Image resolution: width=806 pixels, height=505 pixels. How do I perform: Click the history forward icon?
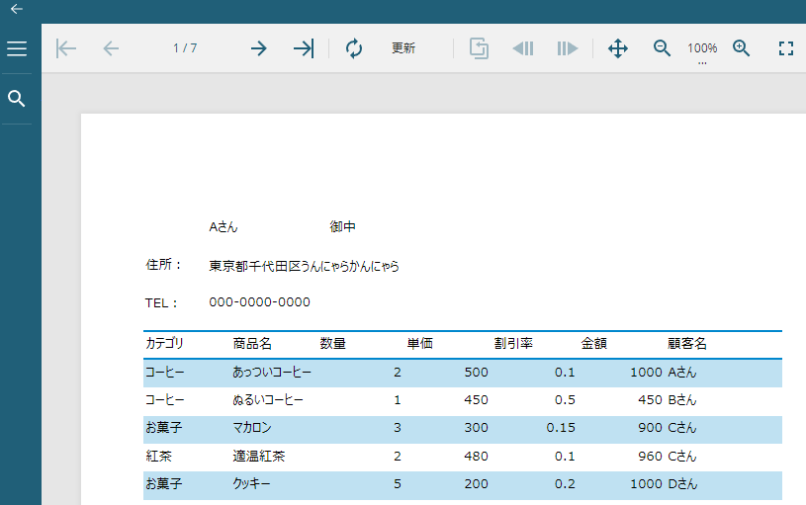(567, 48)
